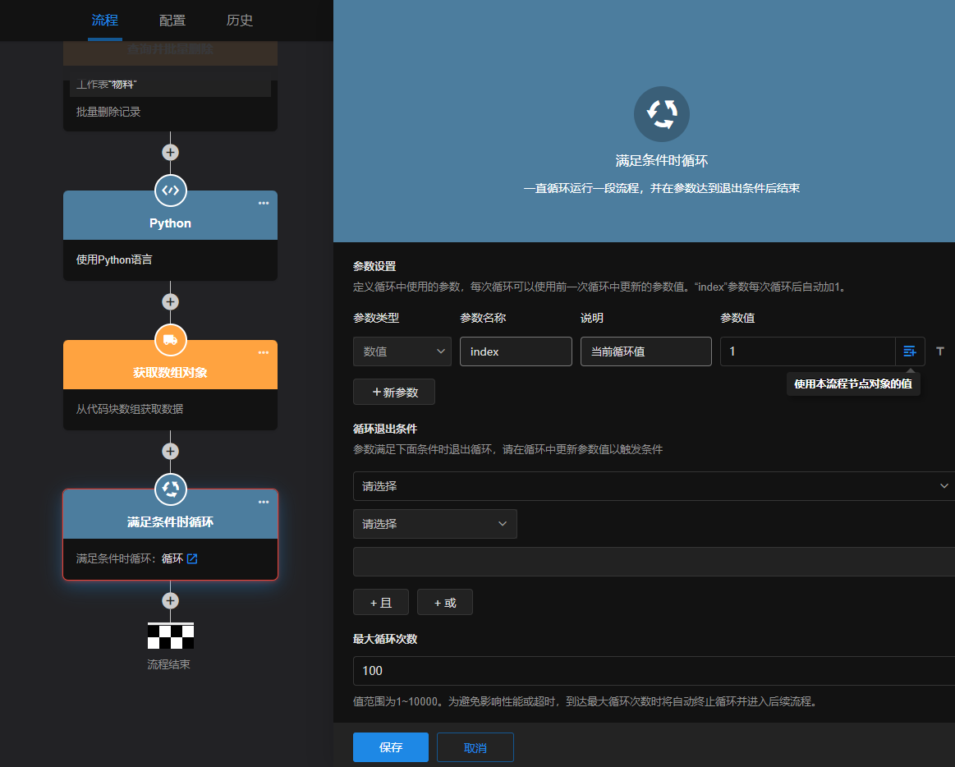
Task: Add a node above the Python step
Action: pyautogui.click(x=170, y=153)
